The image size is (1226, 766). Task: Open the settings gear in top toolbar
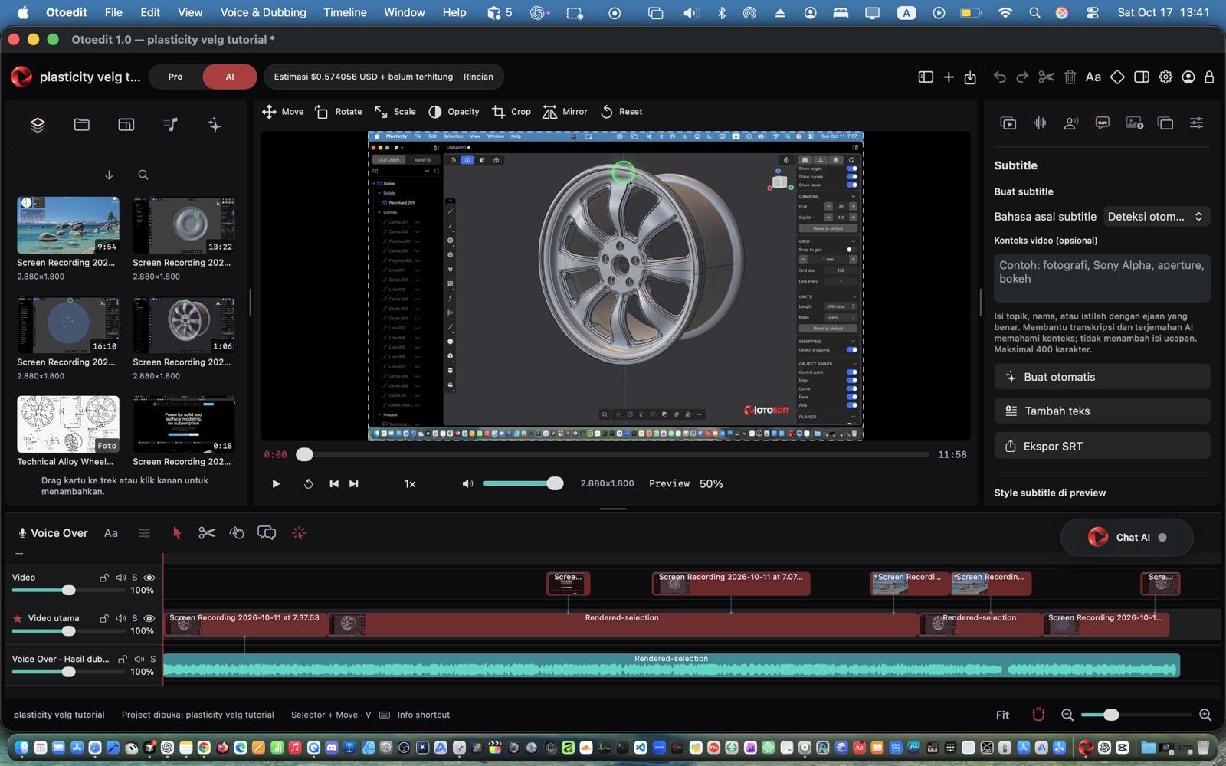[x=1165, y=77]
